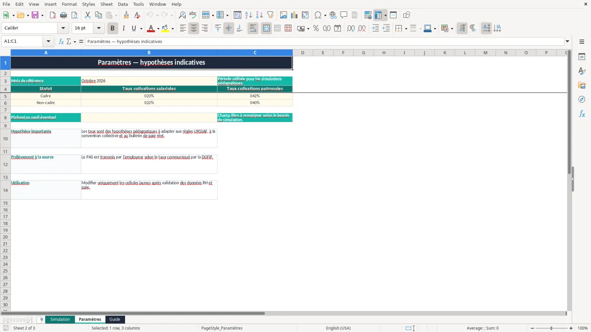
Task: Insert a chart
Action: point(295,15)
